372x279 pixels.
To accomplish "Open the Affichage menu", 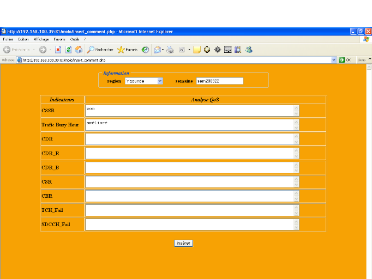I will coord(41,39).
